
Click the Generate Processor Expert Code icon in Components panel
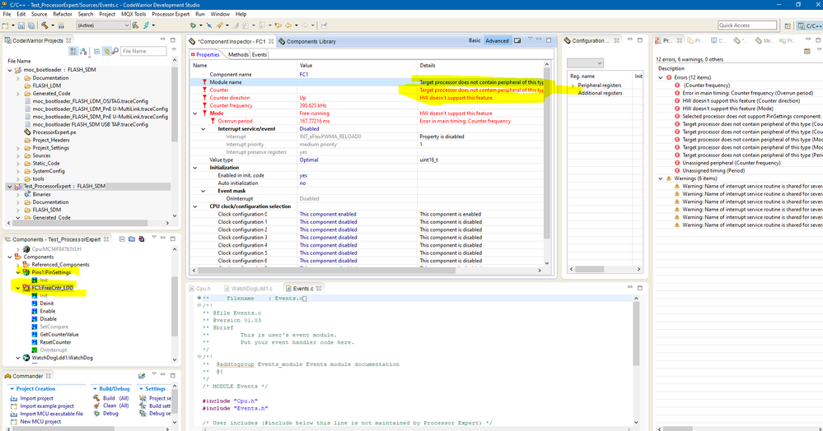click(141, 239)
